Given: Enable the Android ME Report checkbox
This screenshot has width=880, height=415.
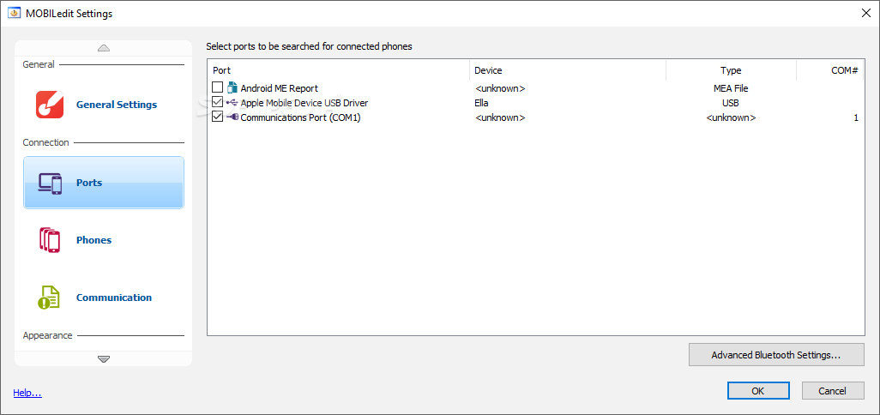Looking at the screenshot, I should (217, 87).
